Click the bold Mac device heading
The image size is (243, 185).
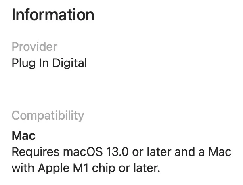[x=23, y=136]
